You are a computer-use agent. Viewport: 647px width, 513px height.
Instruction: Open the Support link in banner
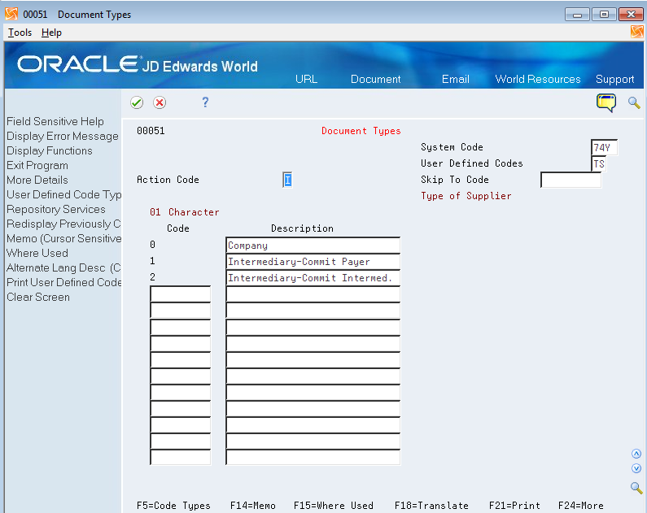click(614, 79)
